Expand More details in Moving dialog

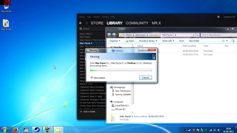[98, 78]
